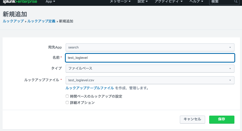Go to ルックアップ breadcrumb link

(13, 21)
